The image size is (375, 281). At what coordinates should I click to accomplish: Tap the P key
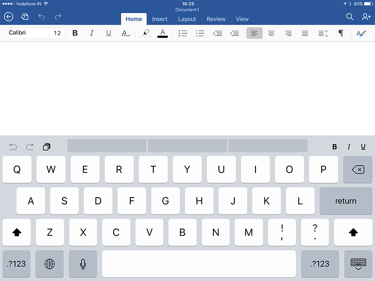(x=323, y=170)
